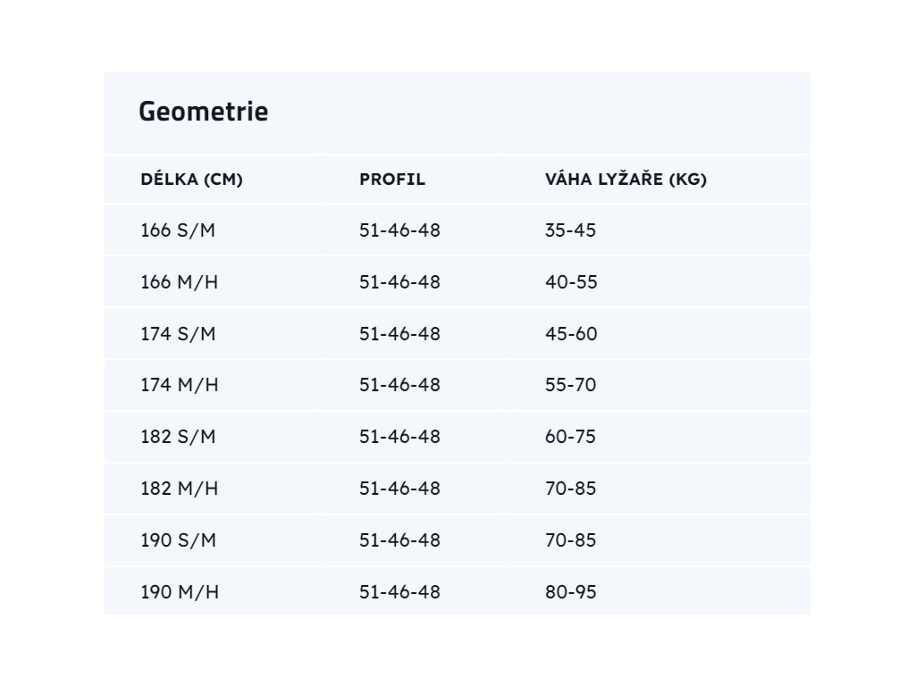
Task: Select the 174 S/M length cell
Action: (178, 334)
